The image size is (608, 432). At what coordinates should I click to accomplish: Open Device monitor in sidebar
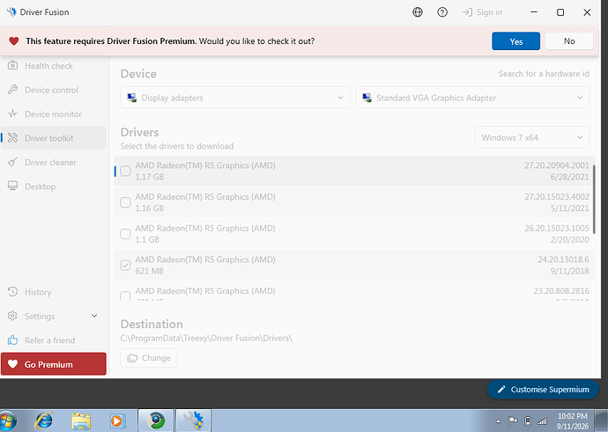tap(54, 113)
